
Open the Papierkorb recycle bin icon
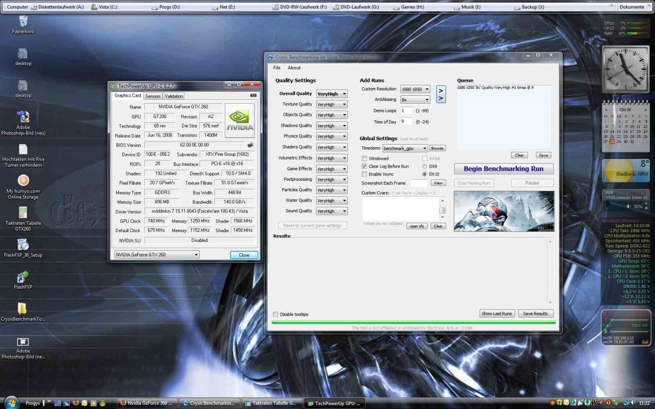[x=23, y=24]
